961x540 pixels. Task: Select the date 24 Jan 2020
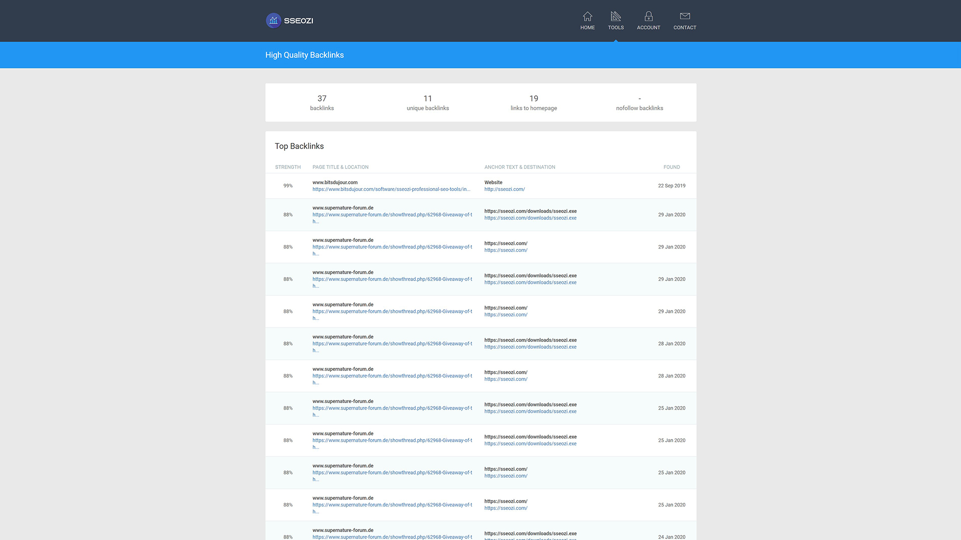pos(672,537)
